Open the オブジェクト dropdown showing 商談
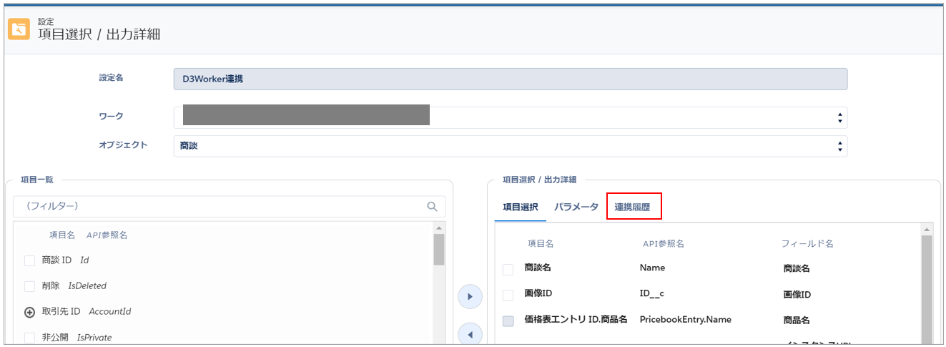This screenshot has height=347, width=946. 510,146
